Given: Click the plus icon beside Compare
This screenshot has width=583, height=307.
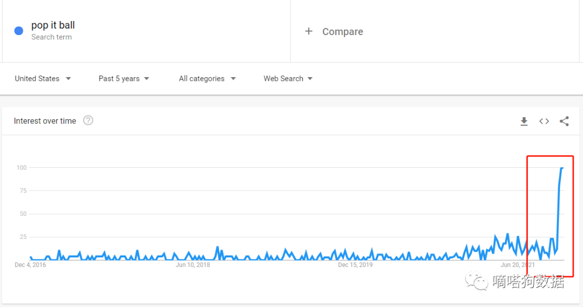Looking at the screenshot, I should 309,31.
